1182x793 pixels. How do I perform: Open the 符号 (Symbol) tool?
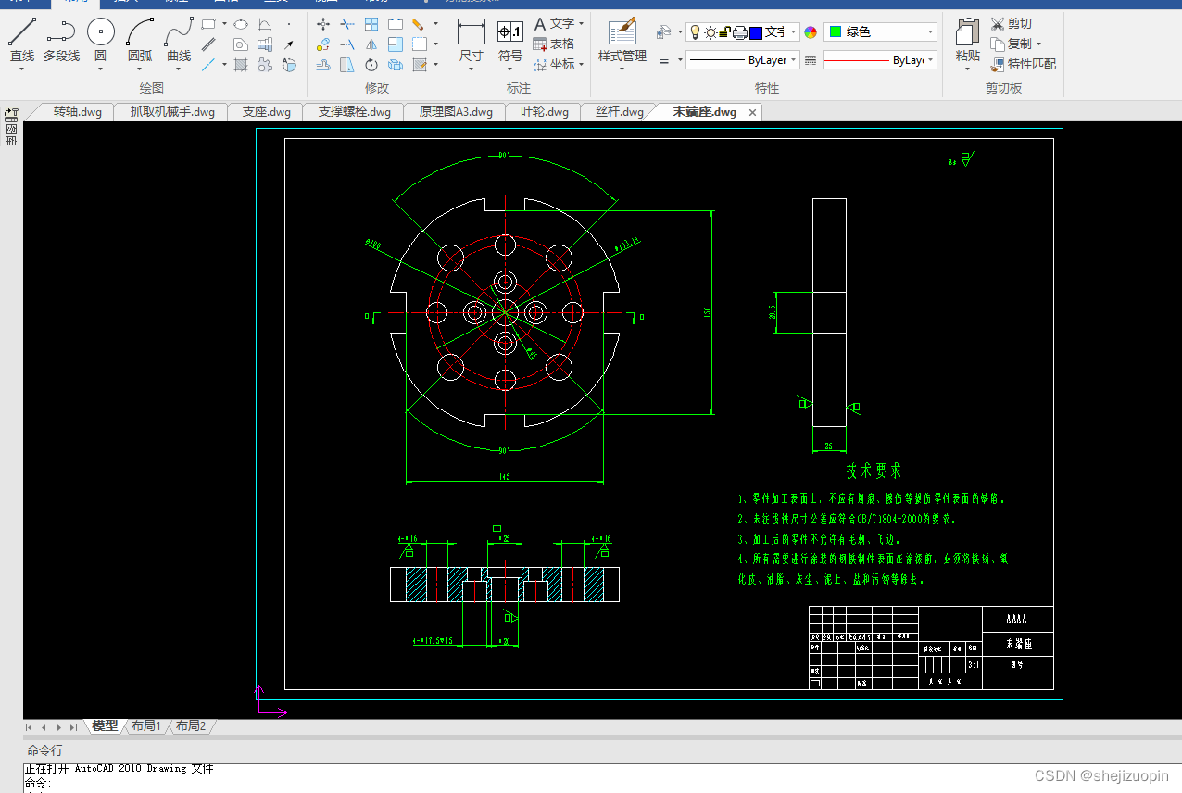tap(510, 43)
